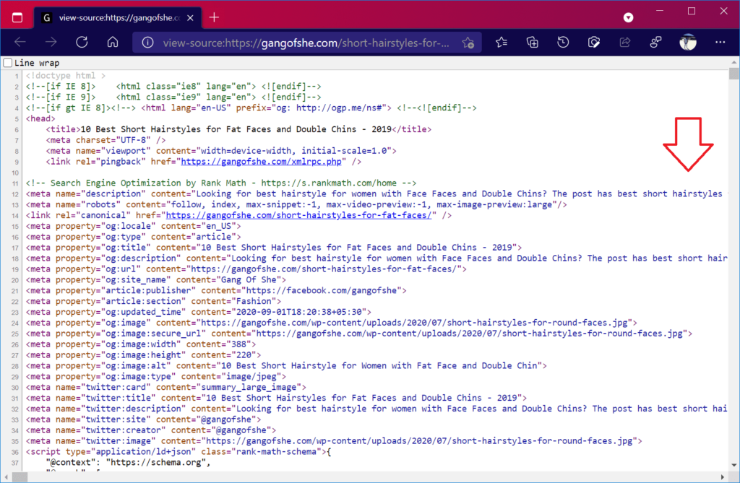The height and width of the screenshot is (483, 740).
Task: Click the vertical scrollbar thumb
Action: point(734,74)
